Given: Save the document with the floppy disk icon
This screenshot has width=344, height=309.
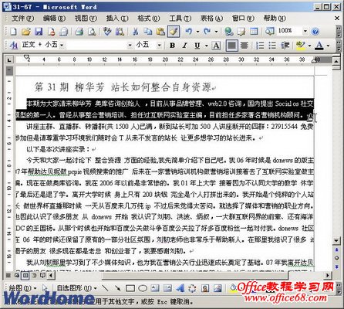Looking at the screenshot, I should (39, 32).
